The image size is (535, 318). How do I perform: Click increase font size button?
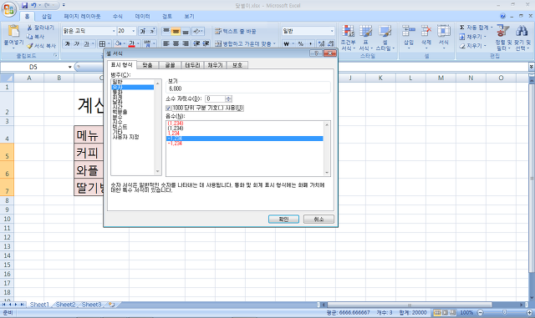click(143, 31)
